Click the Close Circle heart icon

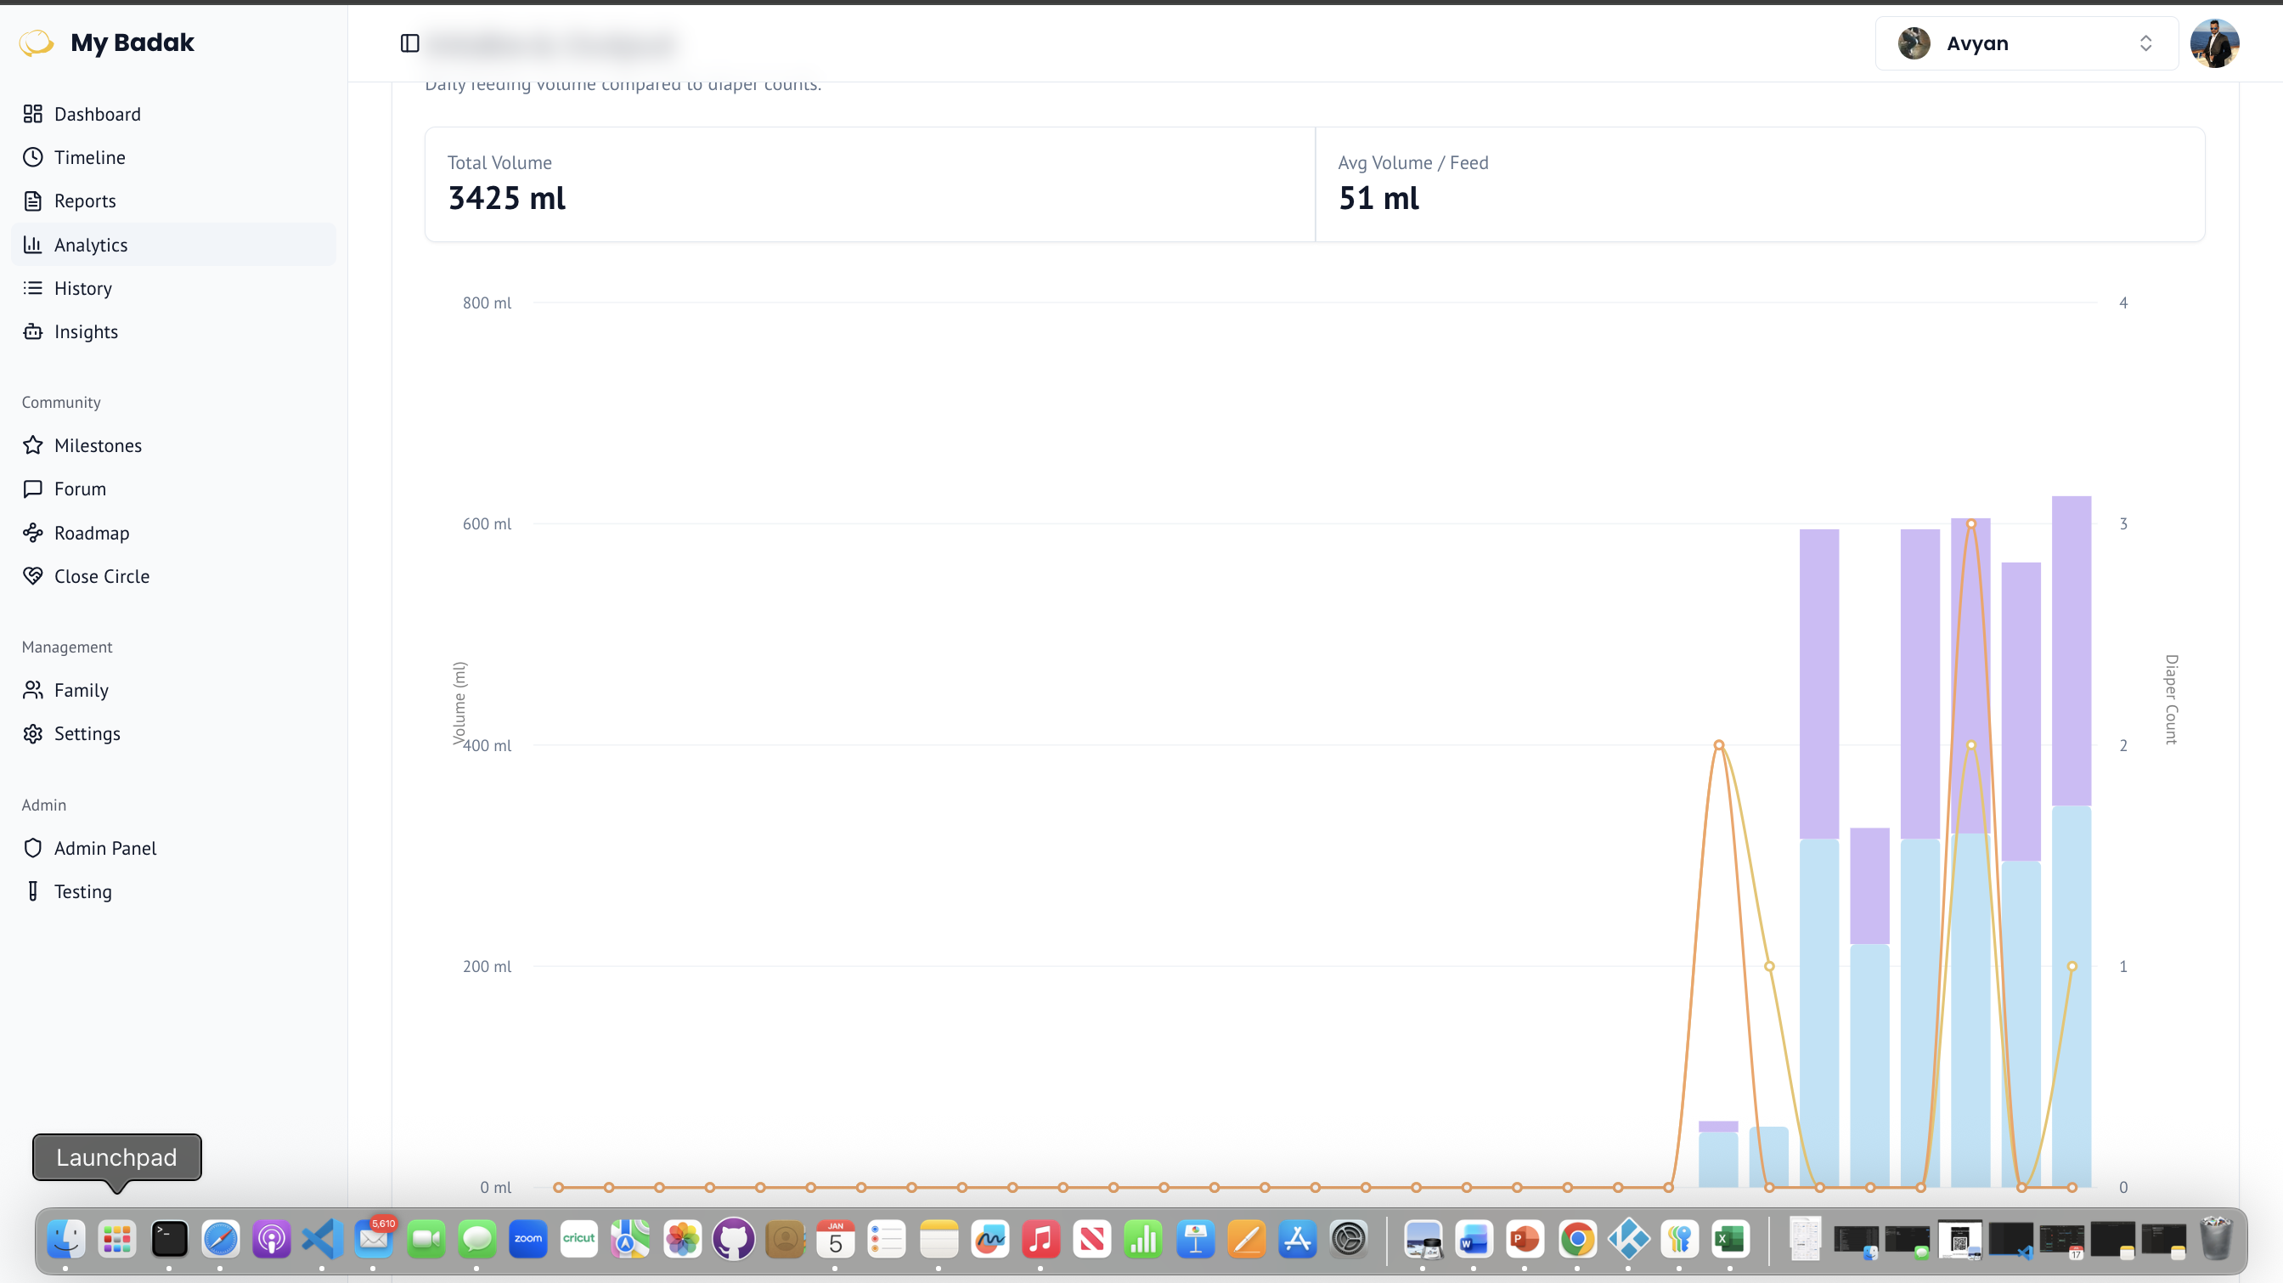(33, 575)
